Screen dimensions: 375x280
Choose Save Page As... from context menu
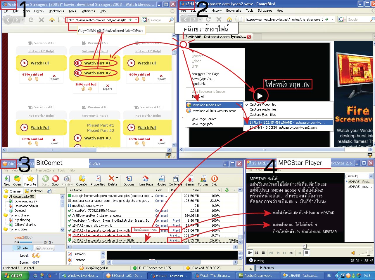[202, 79]
